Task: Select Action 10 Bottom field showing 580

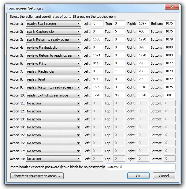Action: pyautogui.click(x=169, y=95)
